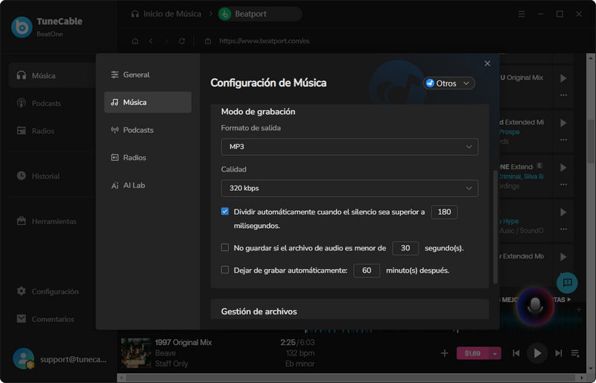Click the horizontal scrollbar at bottom
The image size is (596, 383).
[x=352, y=379]
